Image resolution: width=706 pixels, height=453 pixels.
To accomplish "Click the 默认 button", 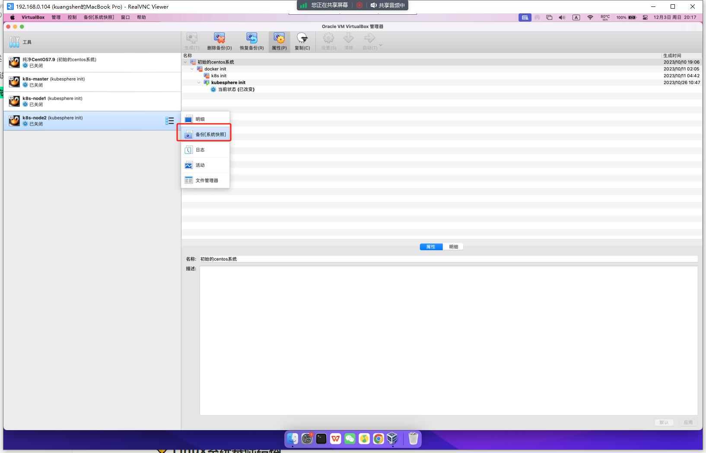I will coord(664,422).
